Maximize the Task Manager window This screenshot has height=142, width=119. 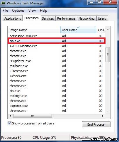click(x=99, y=2)
